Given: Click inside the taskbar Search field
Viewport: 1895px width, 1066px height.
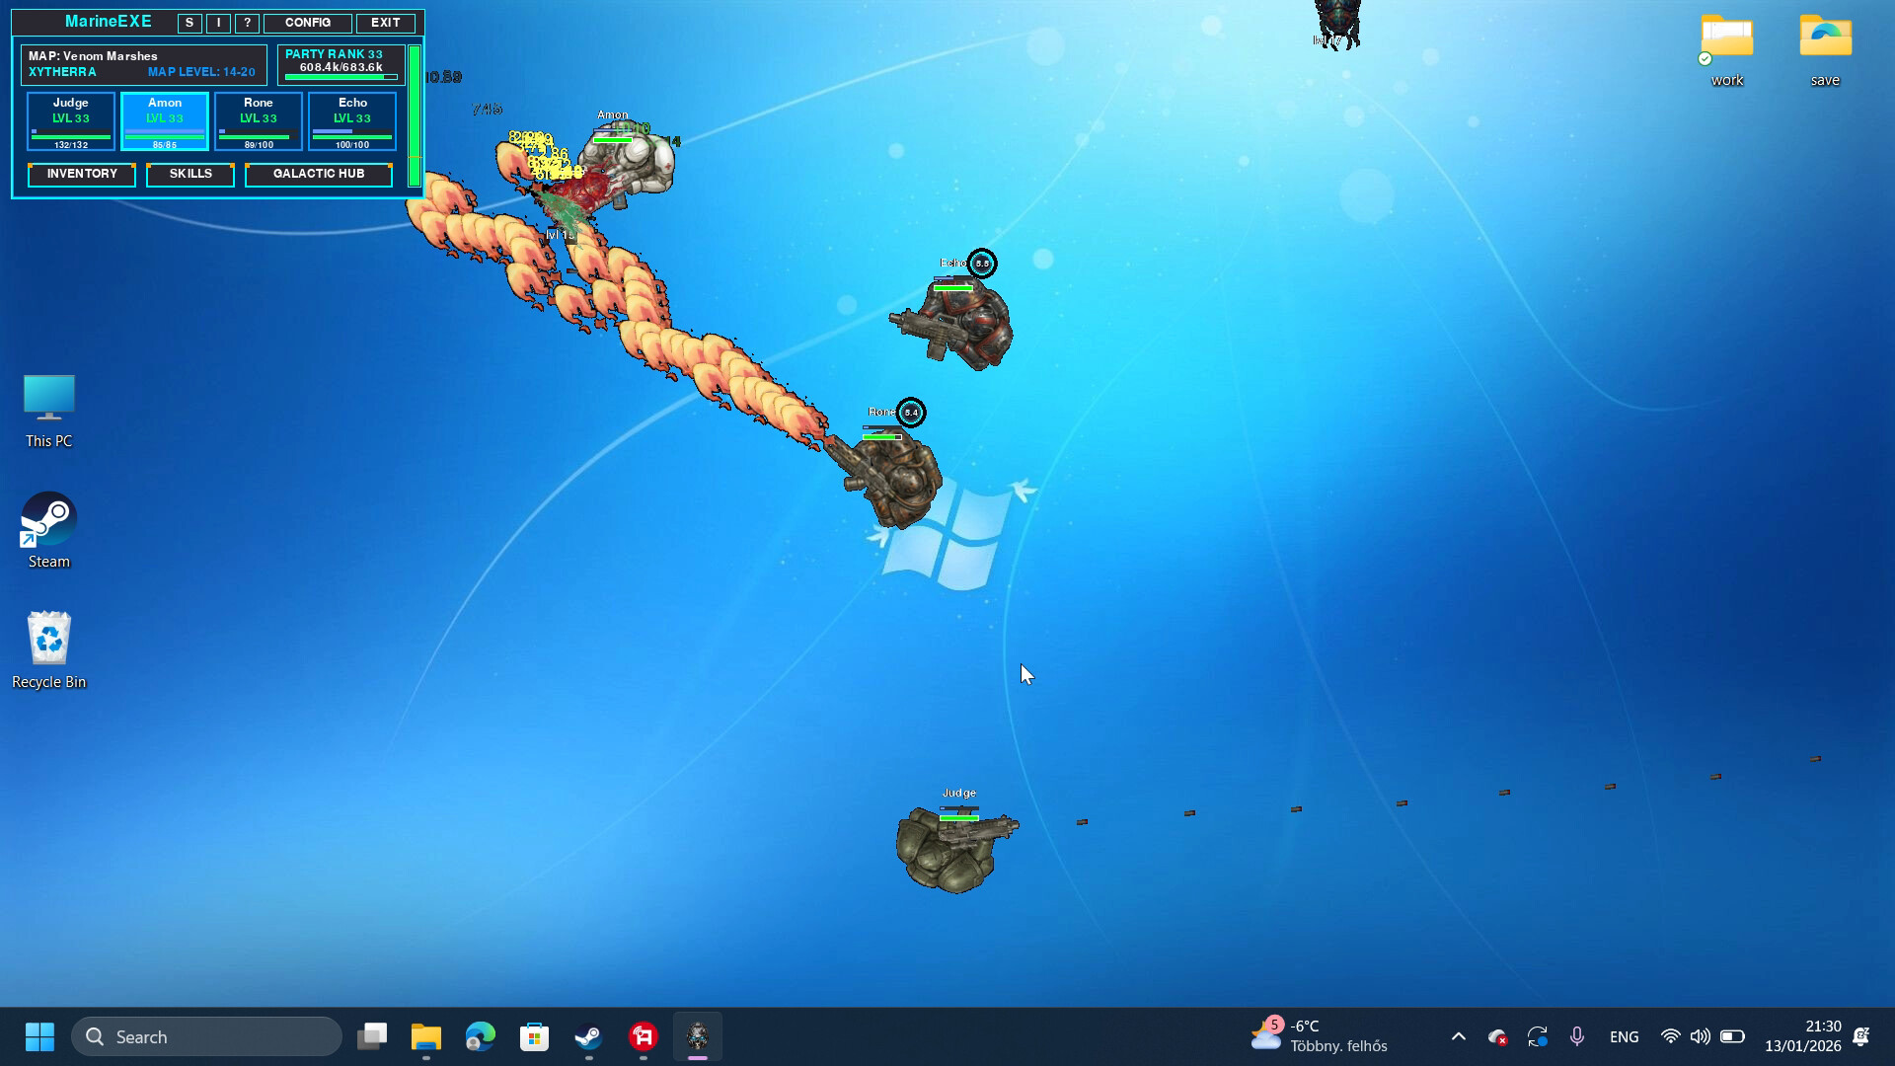Looking at the screenshot, I should coord(207,1036).
